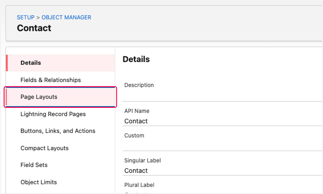Click the Contact page title
323x194 pixels.
tap(34, 28)
